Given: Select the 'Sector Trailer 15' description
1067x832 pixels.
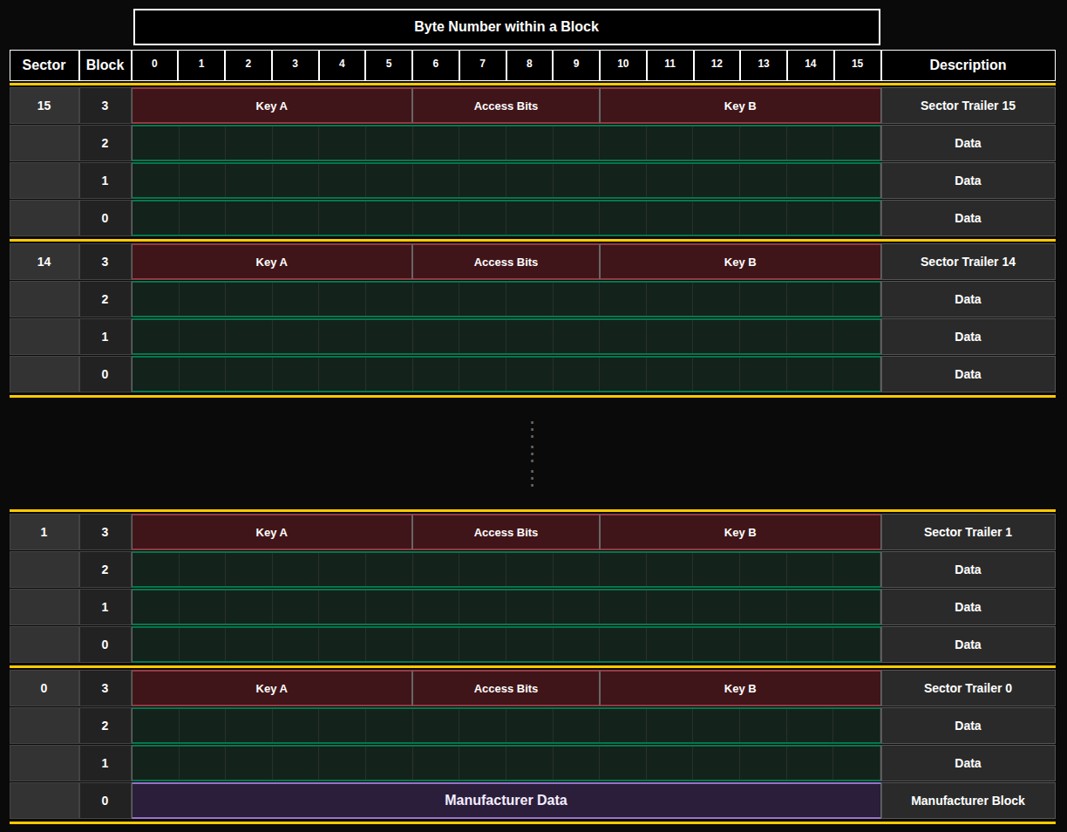Looking at the screenshot, I should click(968, 106).
